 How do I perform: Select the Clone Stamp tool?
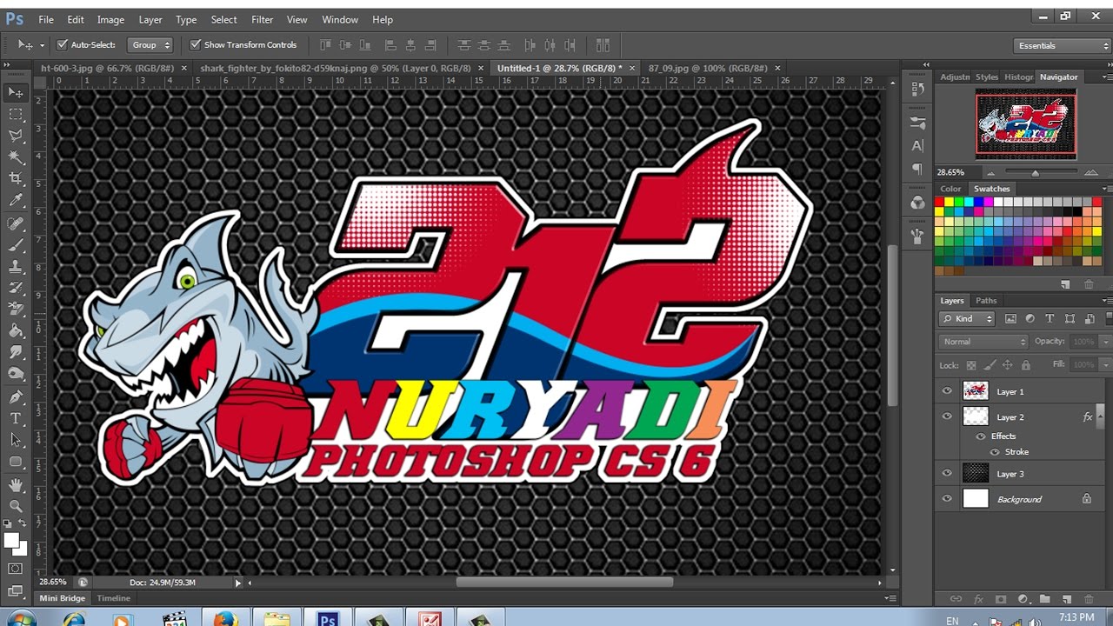[16, 267]
